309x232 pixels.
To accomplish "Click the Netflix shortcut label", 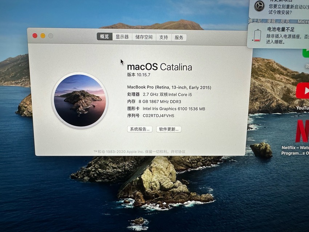I will point(295,150).
